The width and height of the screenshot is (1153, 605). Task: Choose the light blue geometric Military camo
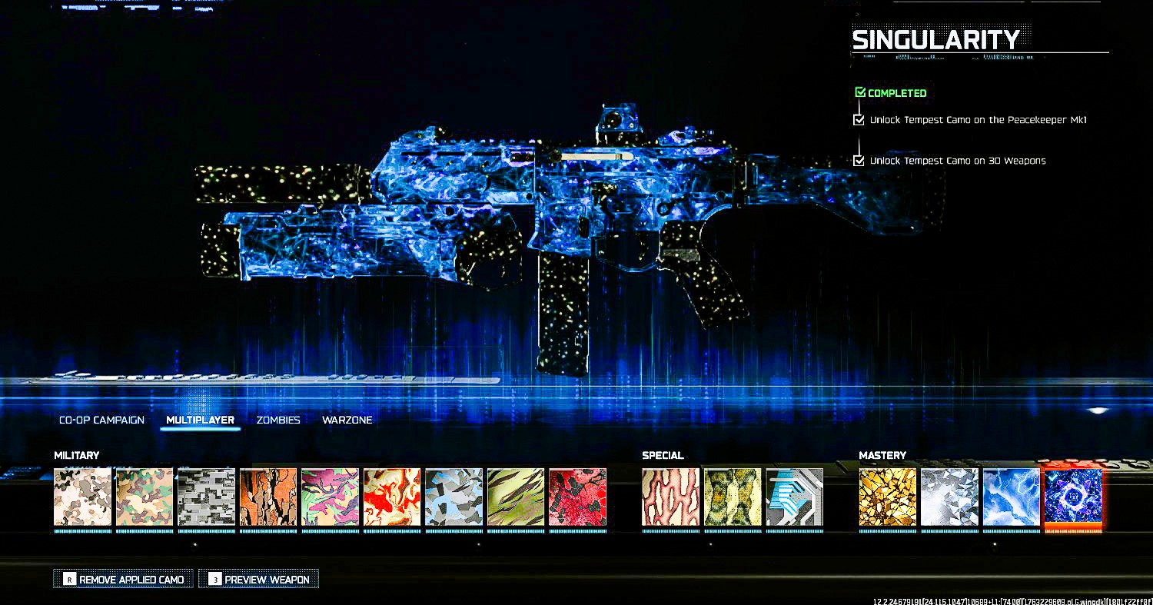(x=454, y=497)
